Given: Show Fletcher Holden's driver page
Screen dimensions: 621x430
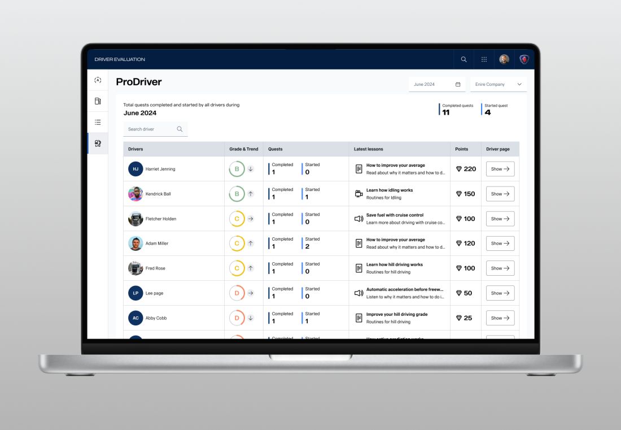Looking at the screenshot, I should pos(500,219).
